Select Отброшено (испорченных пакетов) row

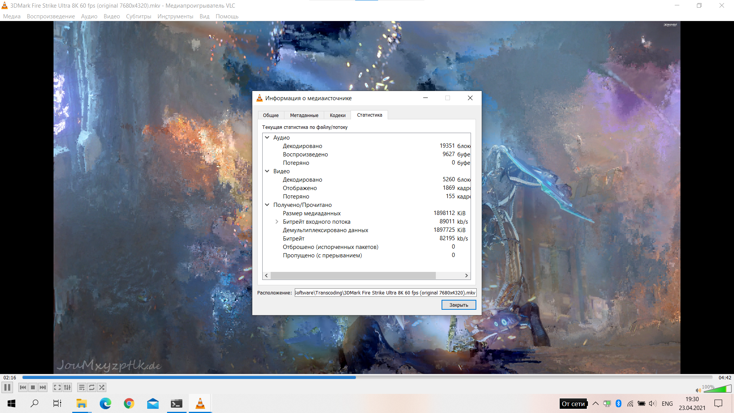[x=367, y=247]
